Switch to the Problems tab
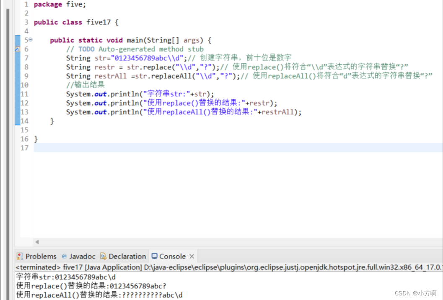The height and width of the screenshot is (300, 443). coord(37,256)
